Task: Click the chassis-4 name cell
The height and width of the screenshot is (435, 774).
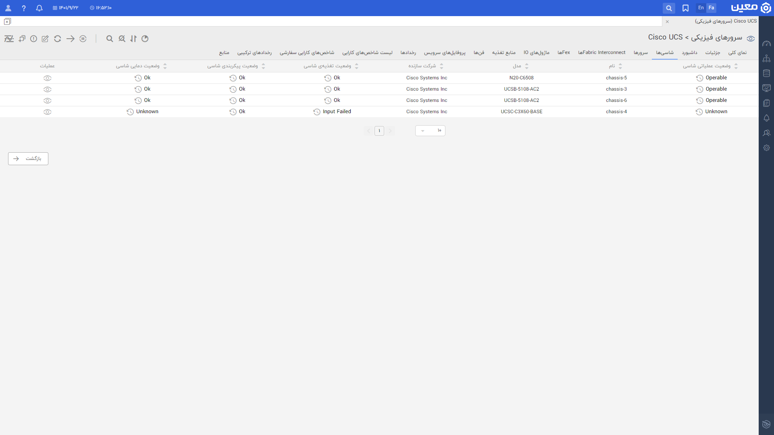Action: click(616, 112)
